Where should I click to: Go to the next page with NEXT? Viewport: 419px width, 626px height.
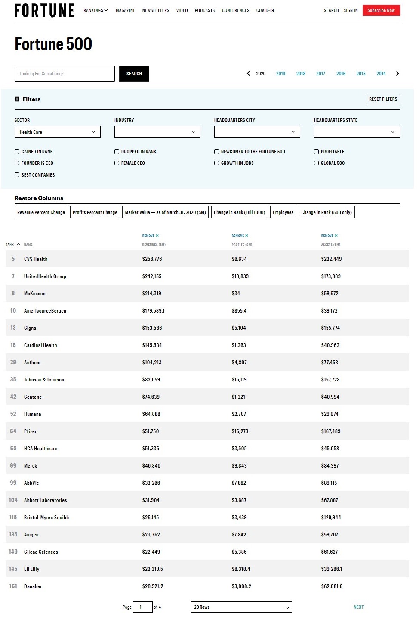(x=358, y=607)
